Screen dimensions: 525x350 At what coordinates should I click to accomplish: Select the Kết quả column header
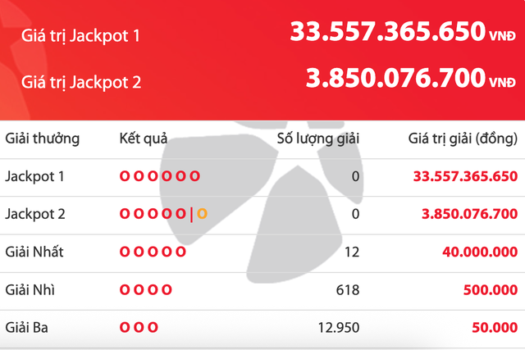click(143, 138)
